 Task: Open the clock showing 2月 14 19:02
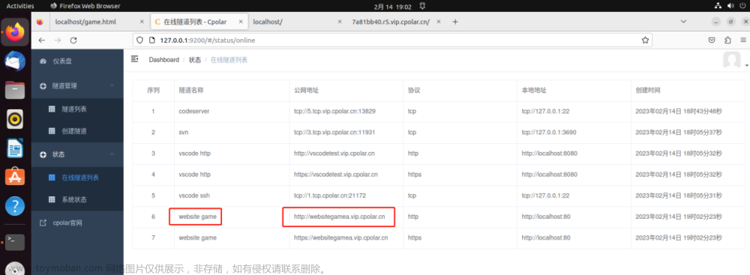point(393,6)
